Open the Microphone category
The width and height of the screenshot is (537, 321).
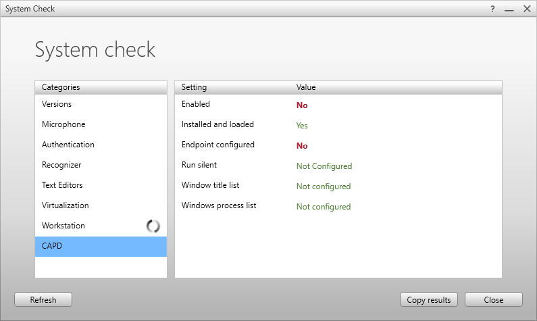[63, 124]
